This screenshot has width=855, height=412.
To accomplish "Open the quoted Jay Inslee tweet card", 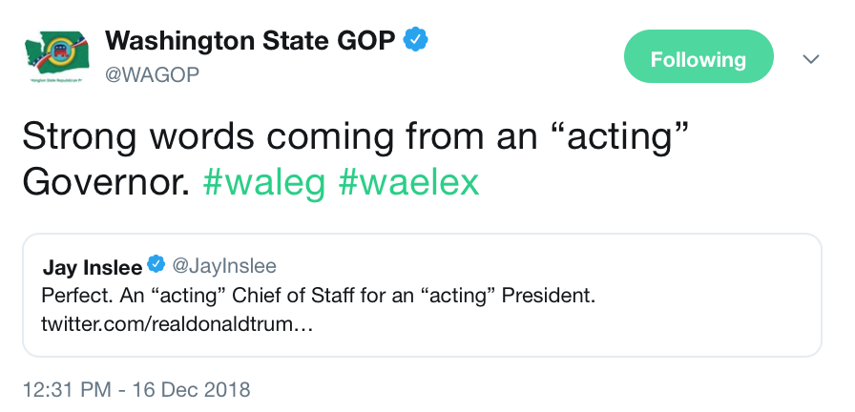I will tap(422, 295).
